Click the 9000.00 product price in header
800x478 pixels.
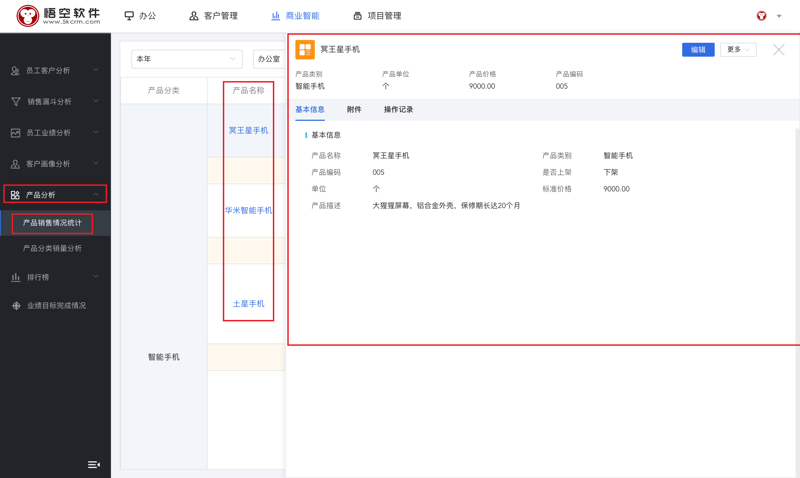click(x=482, y=86)
